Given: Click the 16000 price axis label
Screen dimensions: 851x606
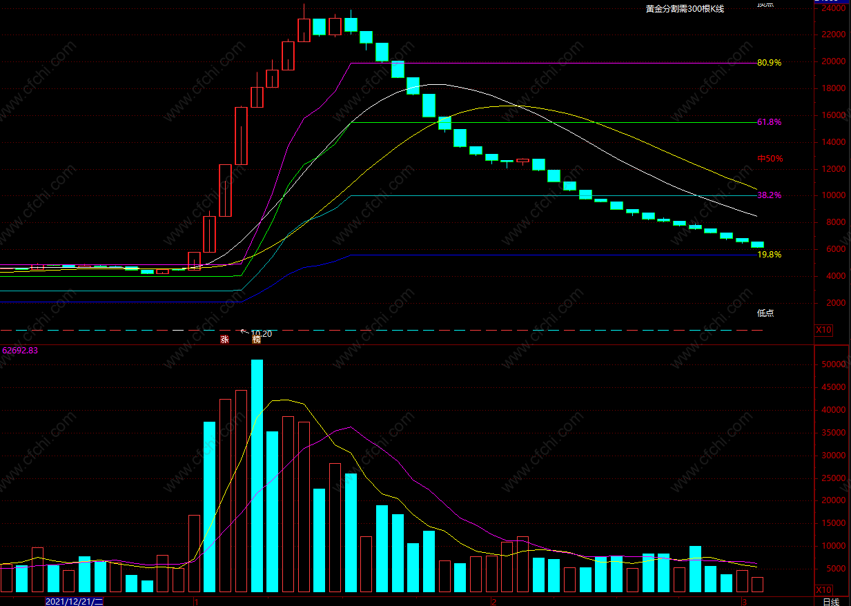Looking at the screenshot, I should [x=833, y=115].
